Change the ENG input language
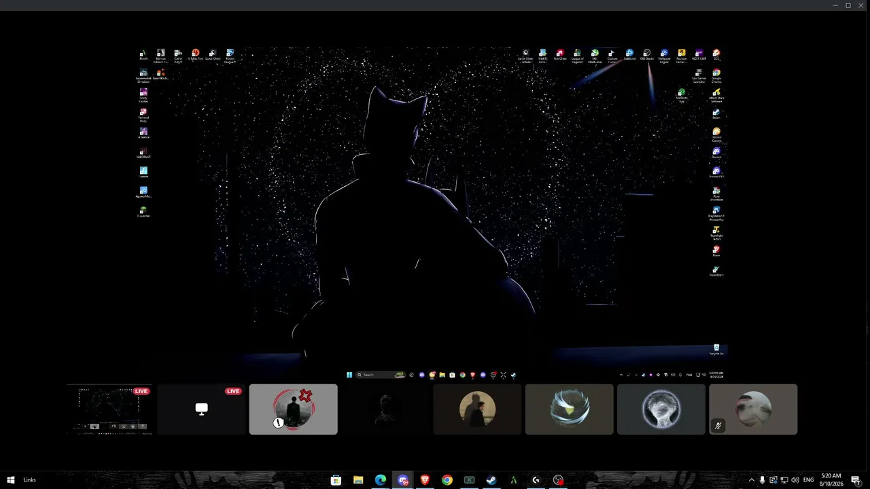The width and height of the screenshot is (870, 489). tap(809, 480)
